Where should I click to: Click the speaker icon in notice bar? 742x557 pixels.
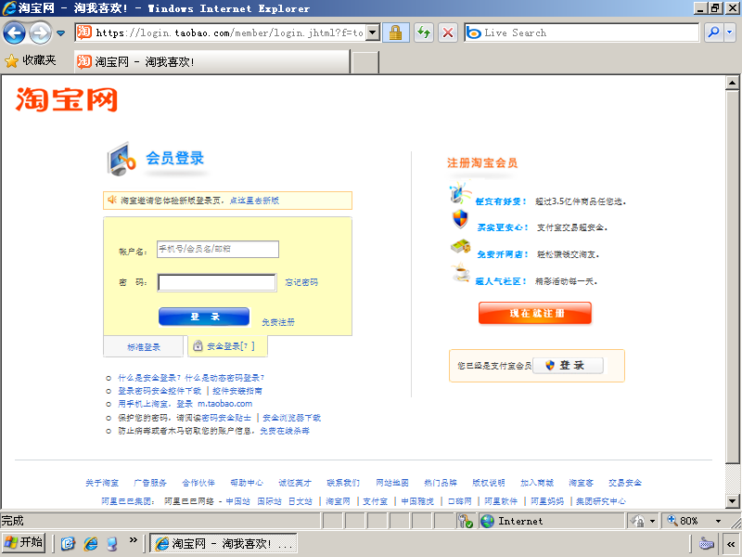[x=112, y=200]
